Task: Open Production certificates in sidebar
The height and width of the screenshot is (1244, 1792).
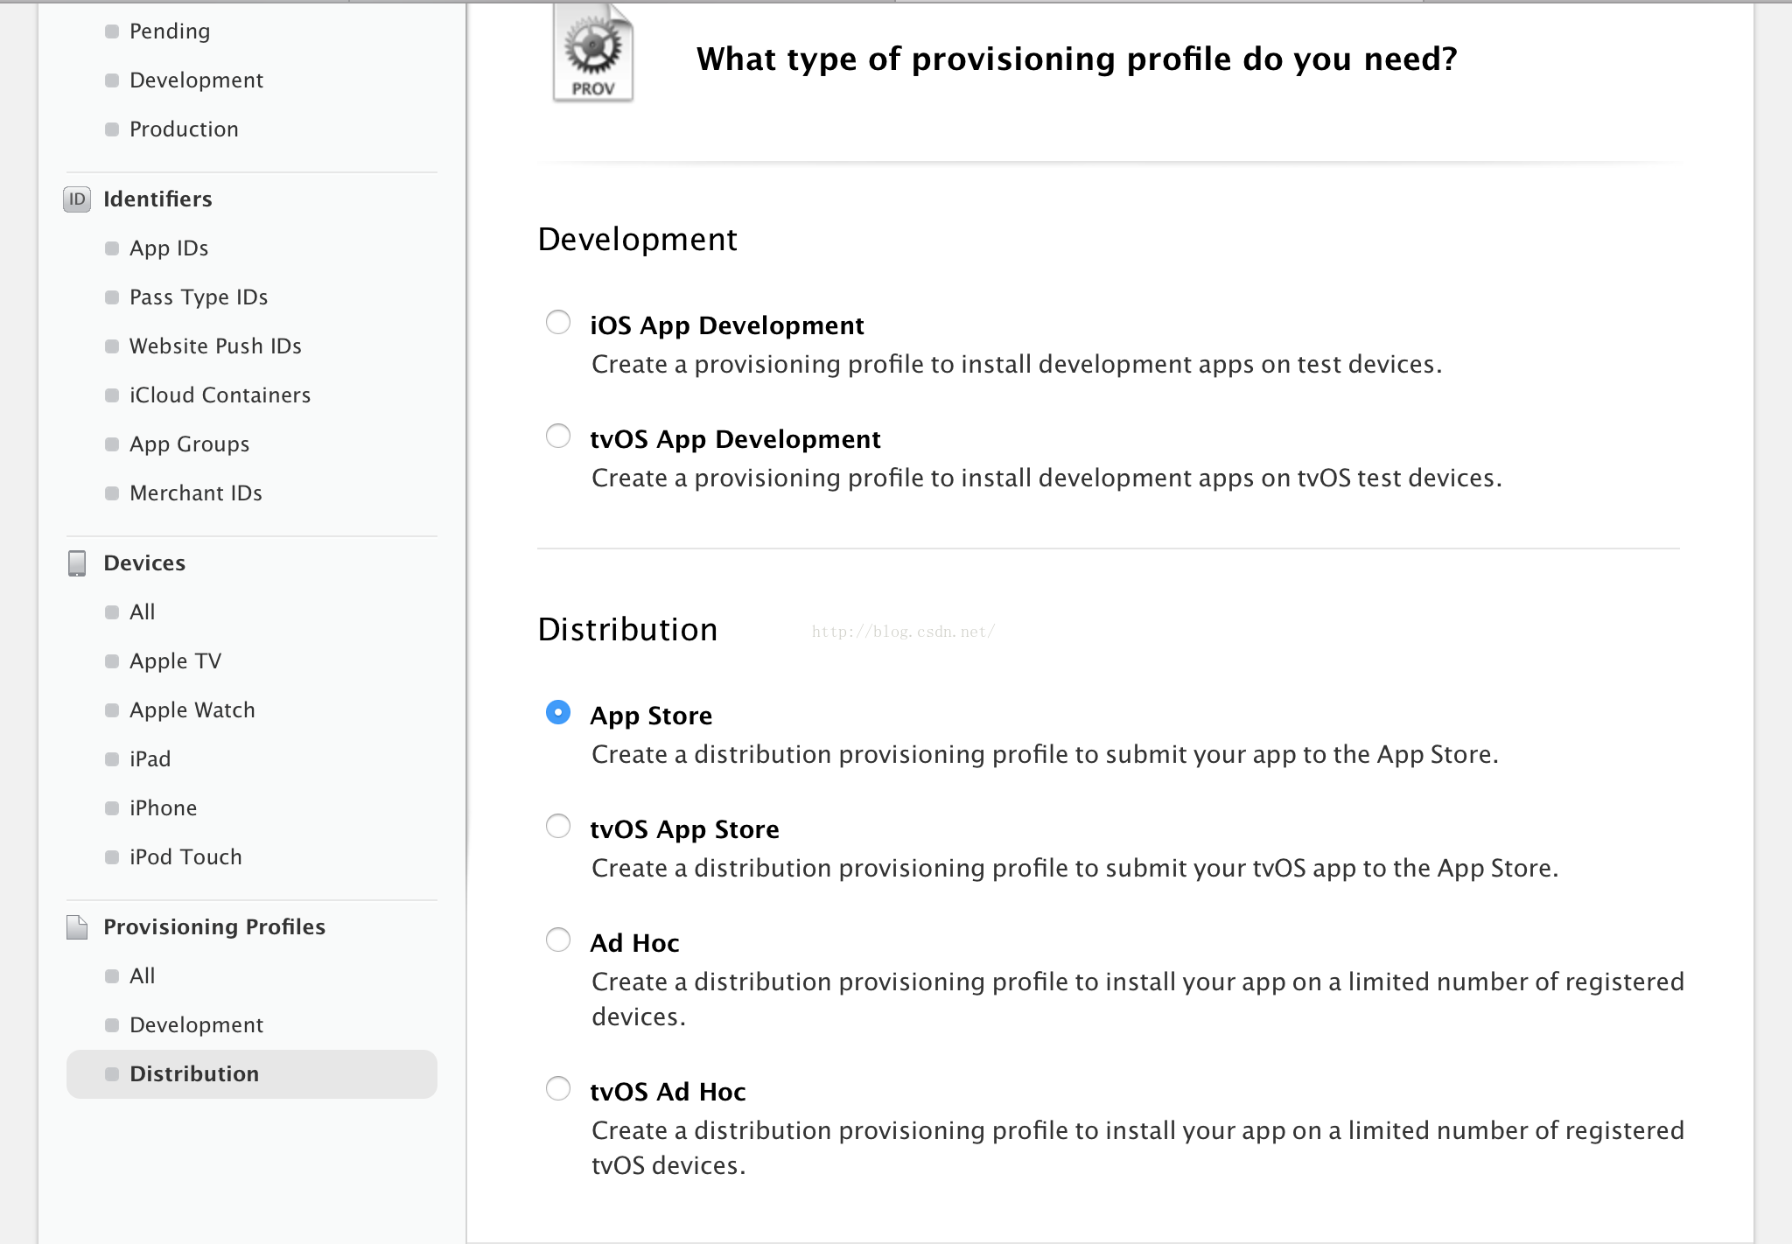Action: pos(184,129)
